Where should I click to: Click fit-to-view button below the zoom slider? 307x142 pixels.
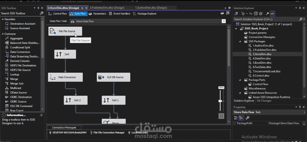coord(221,116)
